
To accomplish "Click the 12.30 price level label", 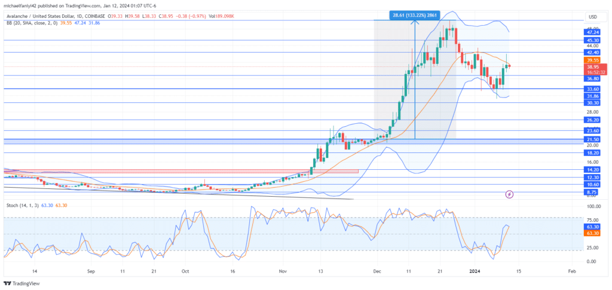I will 593,177.
